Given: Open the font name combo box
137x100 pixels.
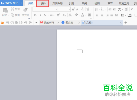Looking at the screenshot, I should coord(45,9).
